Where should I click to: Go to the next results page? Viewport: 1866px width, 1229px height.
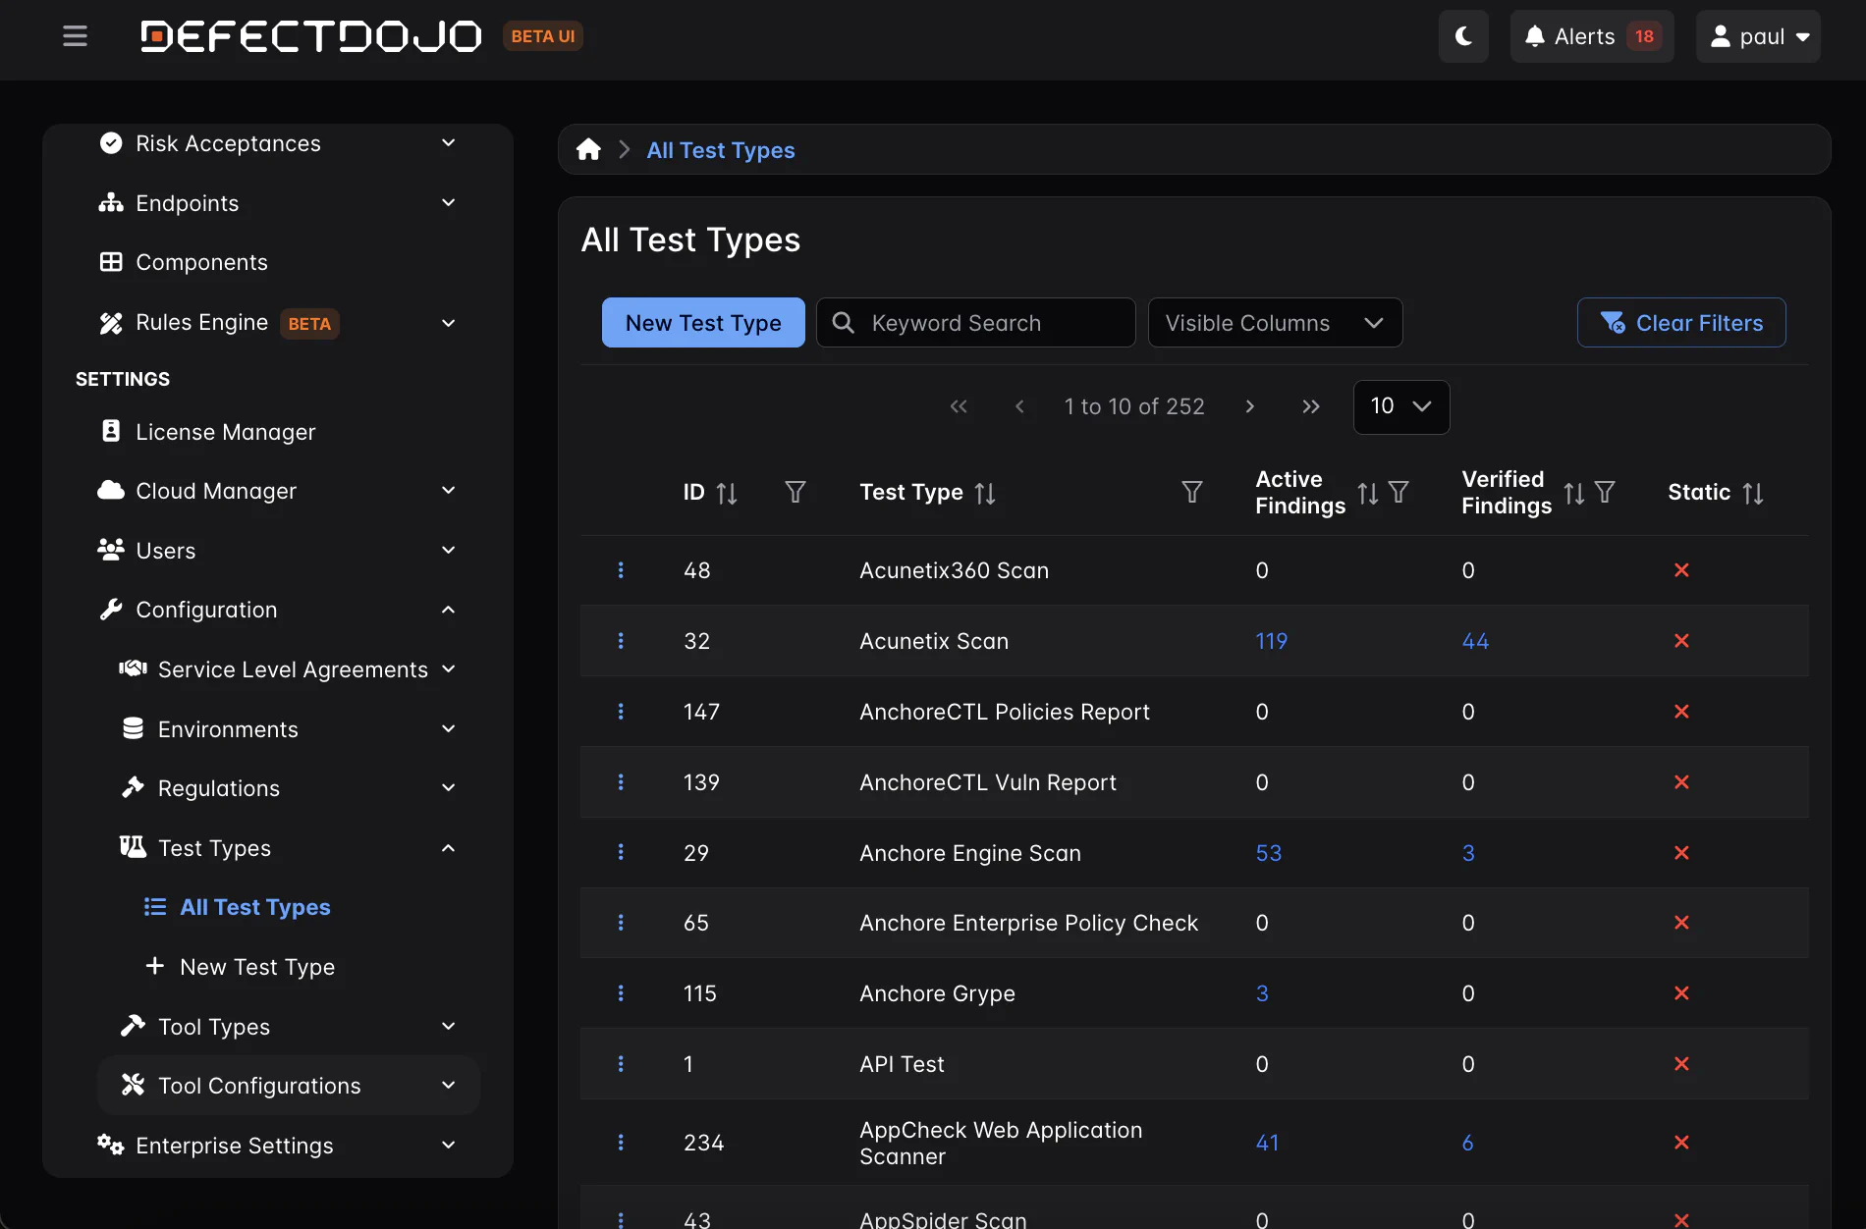pos(1250,406)
